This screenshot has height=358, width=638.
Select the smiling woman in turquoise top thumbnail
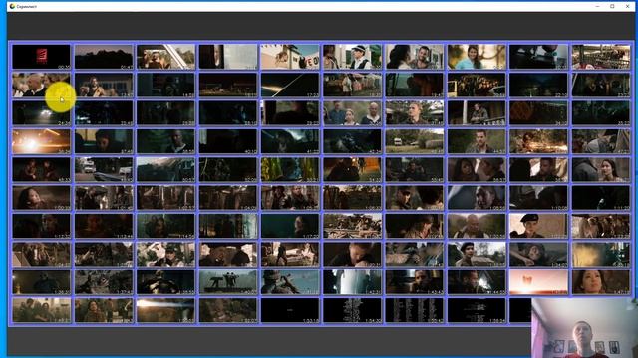[477, 57]
